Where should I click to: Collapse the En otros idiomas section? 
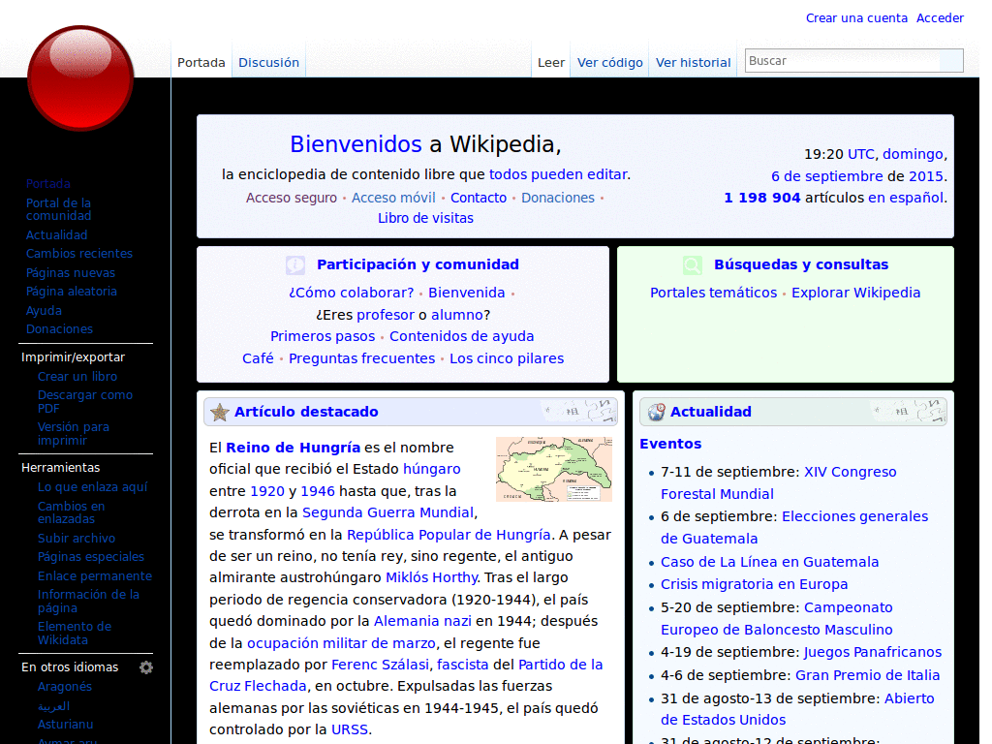(70, 667)
